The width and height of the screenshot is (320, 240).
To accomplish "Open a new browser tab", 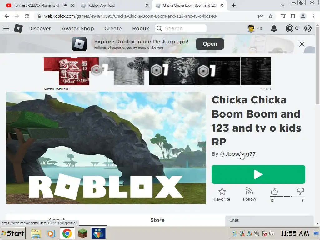I will pos(234,6).
